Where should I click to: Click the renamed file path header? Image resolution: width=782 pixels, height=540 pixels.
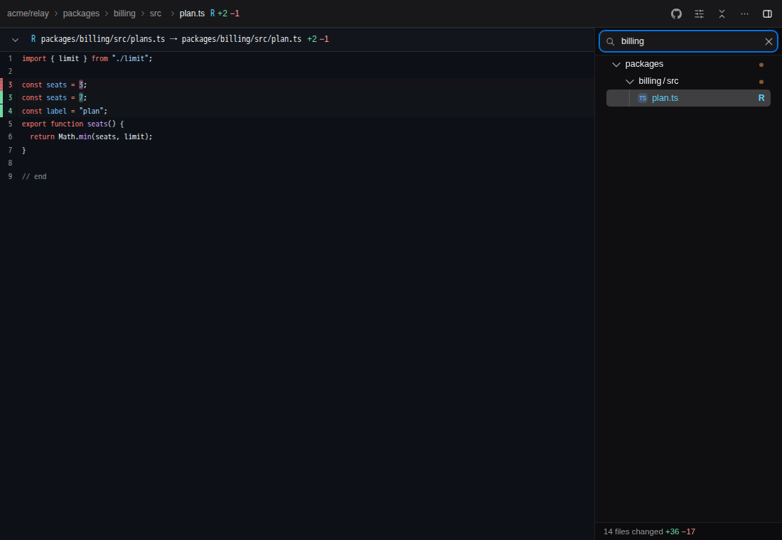pyautogui.click(x=171, y=39)
